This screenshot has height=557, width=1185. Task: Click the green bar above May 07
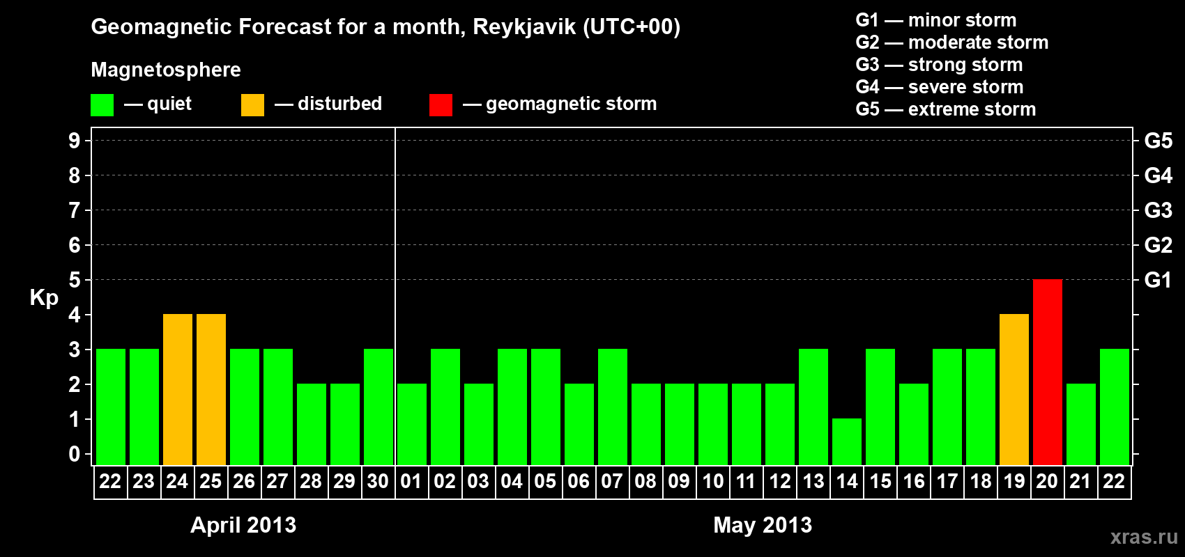point(612,407)
